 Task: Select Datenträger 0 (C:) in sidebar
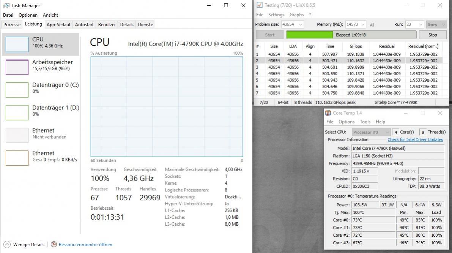click(41, 89)
